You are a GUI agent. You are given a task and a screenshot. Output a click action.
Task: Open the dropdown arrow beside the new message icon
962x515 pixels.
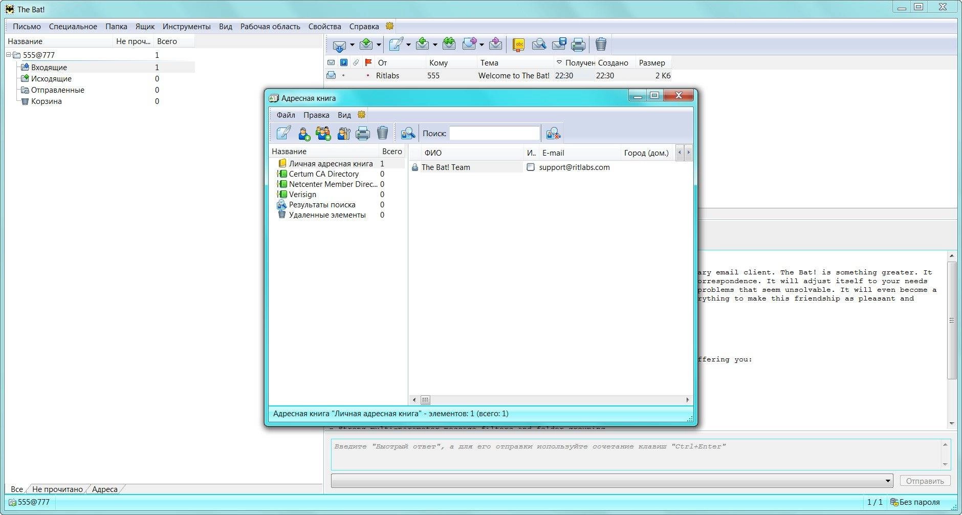408,45
